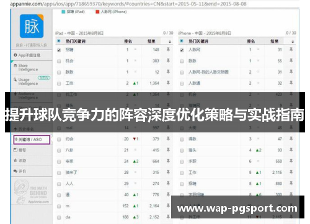Viewport: 310px width, 224px height.
Task: Check the 八卦 keyword checkbox
Action: pos(59,150)
